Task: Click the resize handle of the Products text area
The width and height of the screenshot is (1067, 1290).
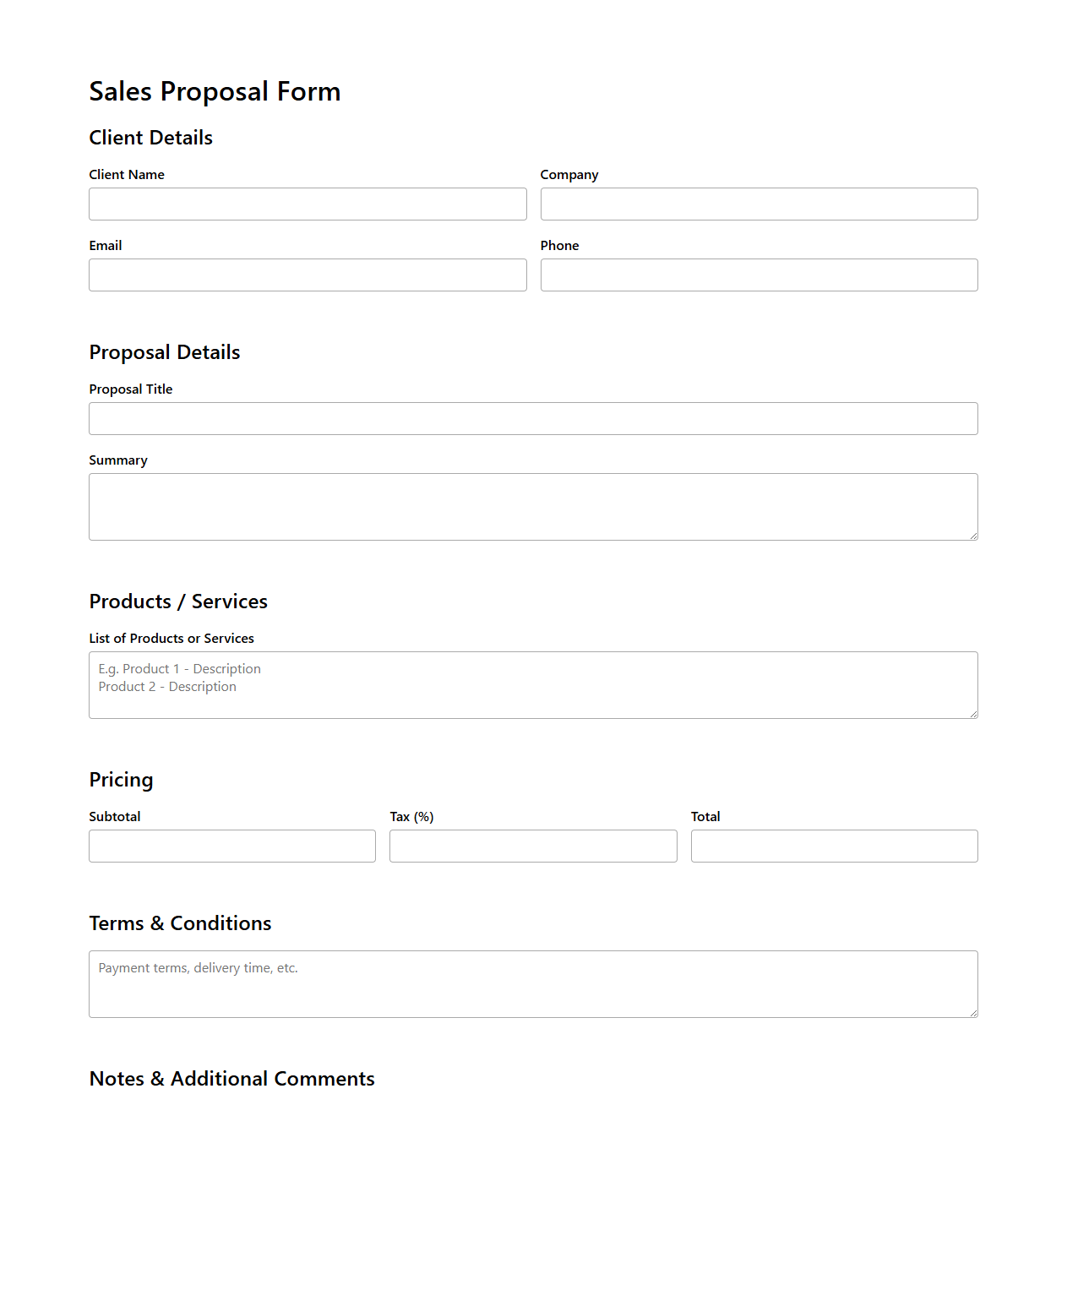Action: pyautogui.click(x=973, y=715)
